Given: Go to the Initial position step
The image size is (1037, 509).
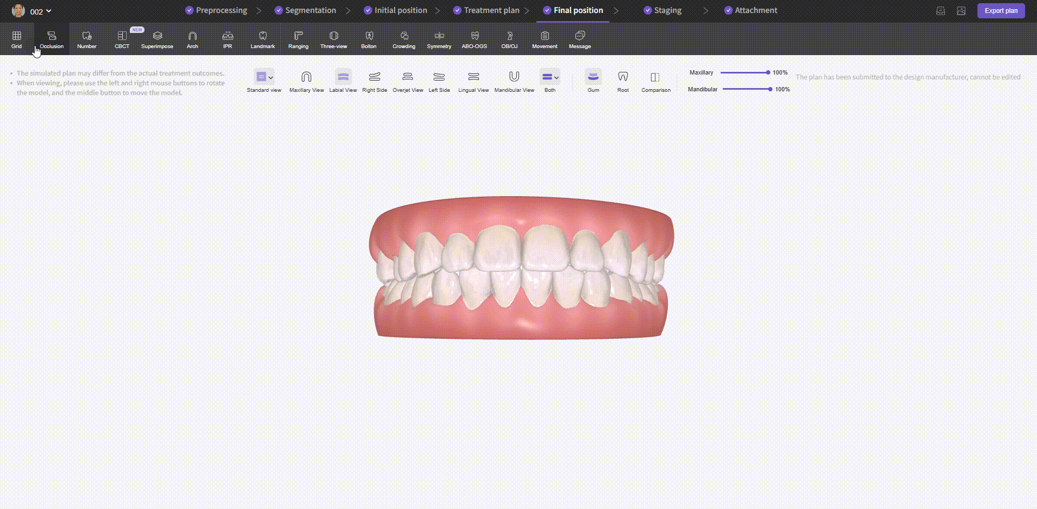Looking at the screenshot, I should (395, 10).
